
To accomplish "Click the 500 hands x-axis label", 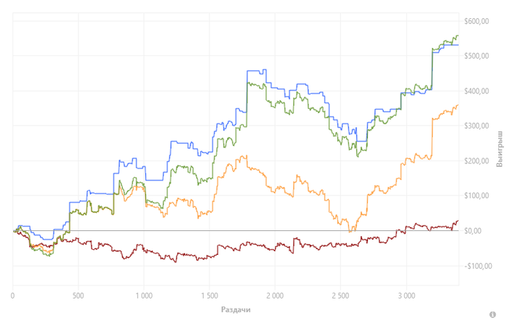I will click(79, 296).
